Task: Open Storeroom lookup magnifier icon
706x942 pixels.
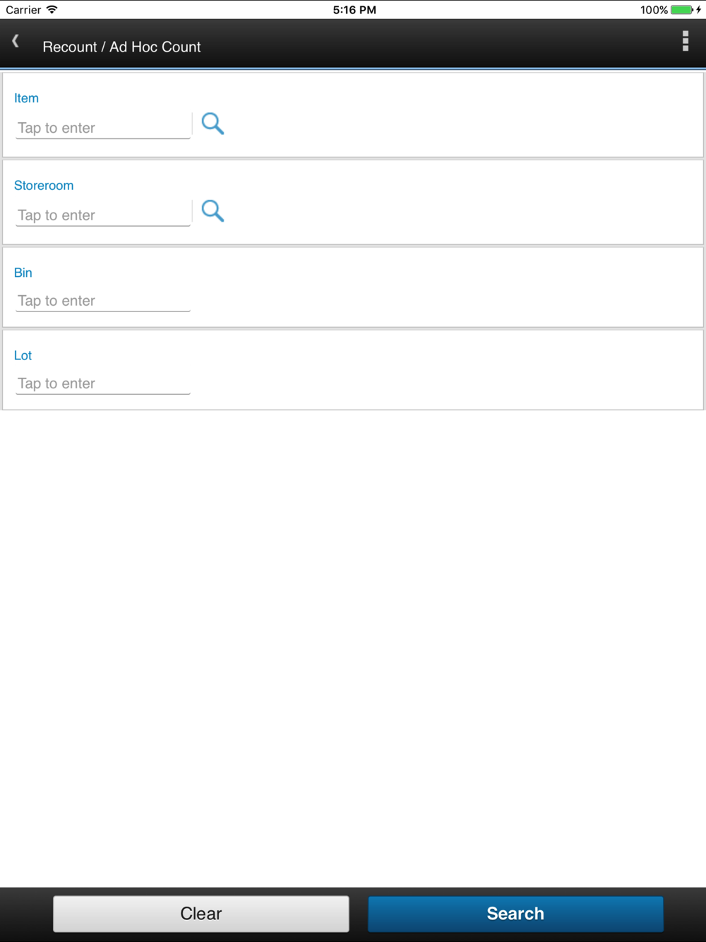Action: point(213,210)
